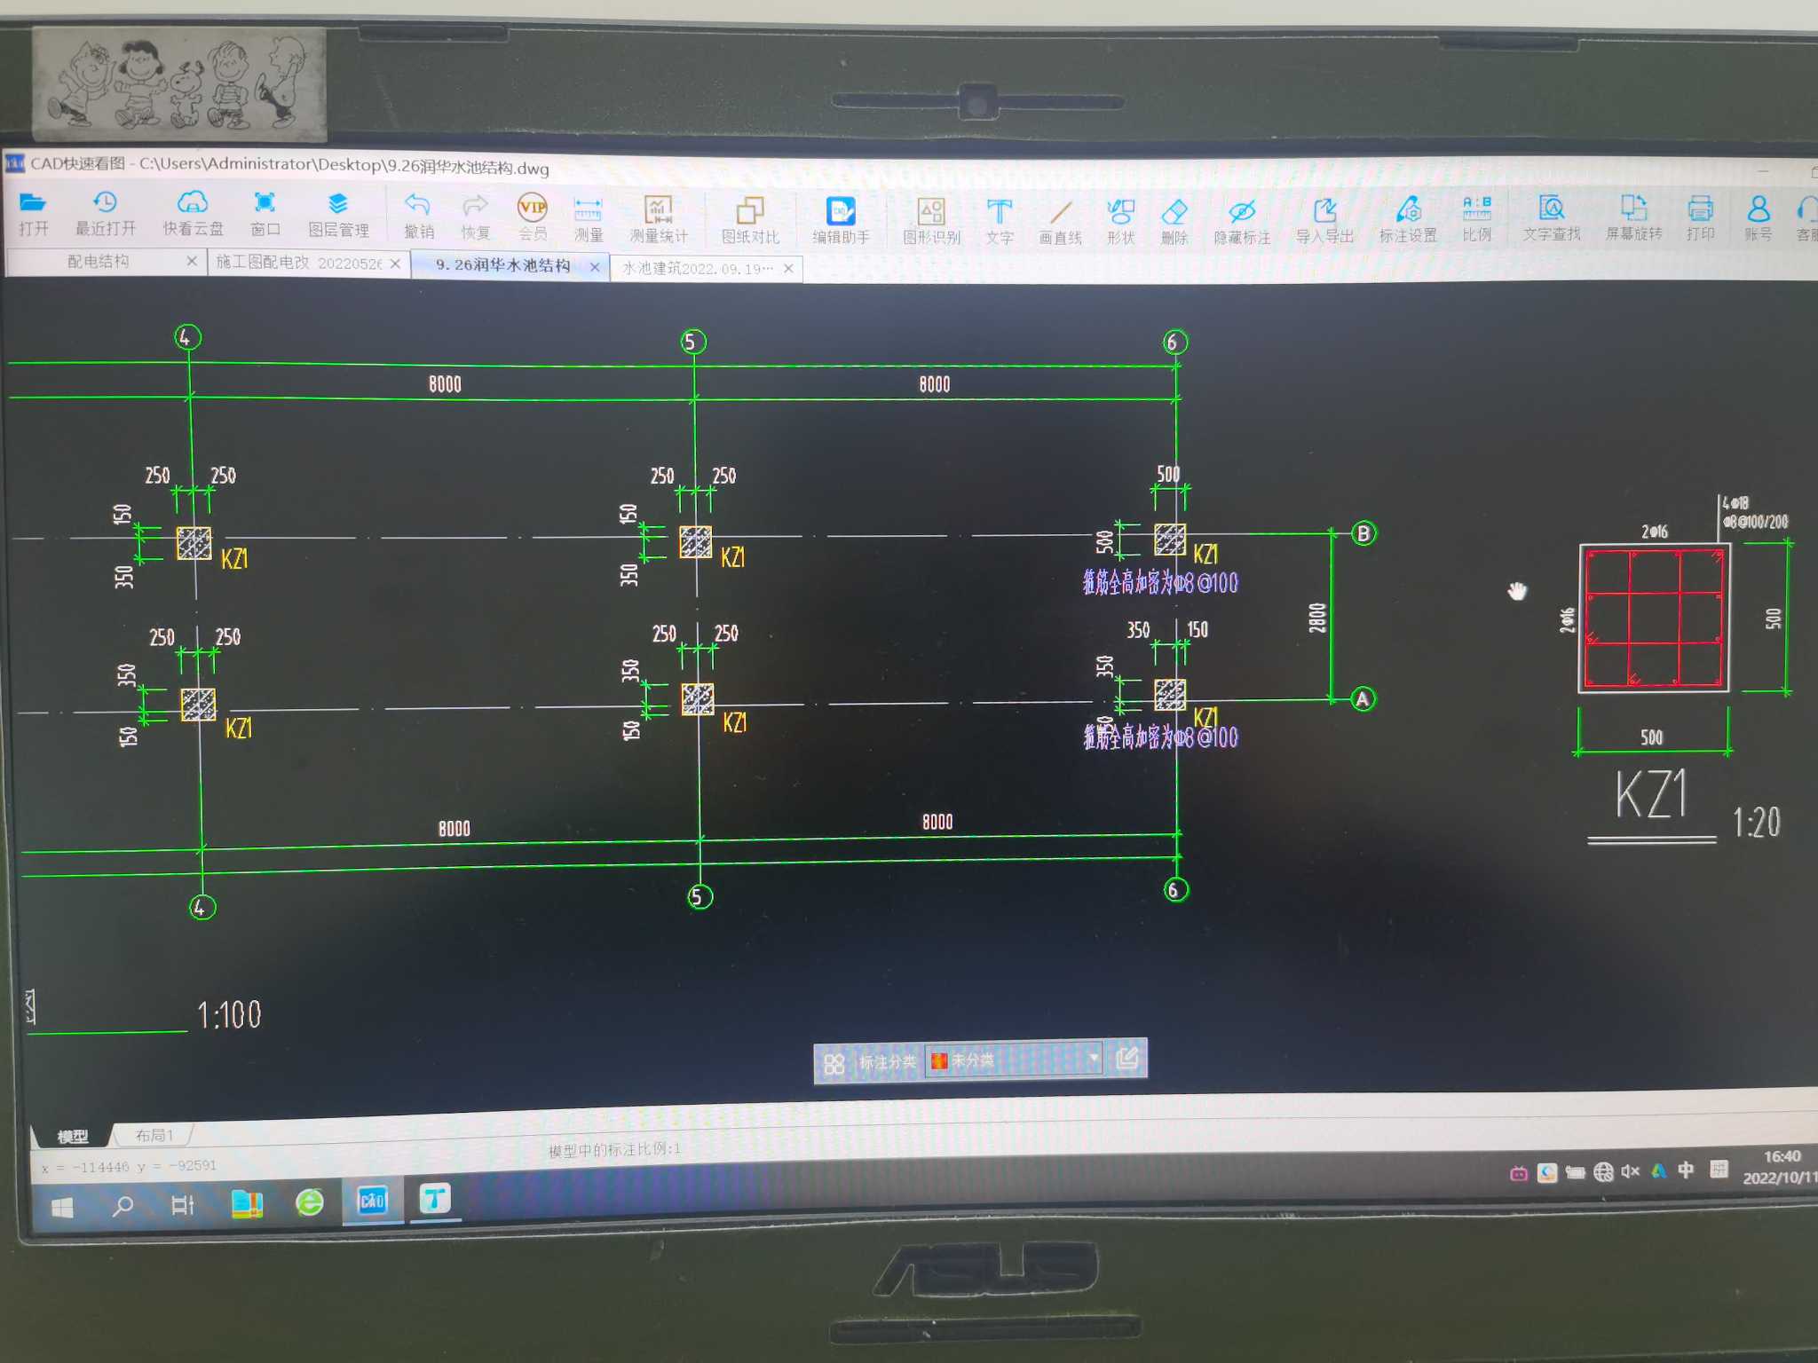Open the 最近打开 recent files list
Screen dimensions: 1818x1363
tap(105, 215)
